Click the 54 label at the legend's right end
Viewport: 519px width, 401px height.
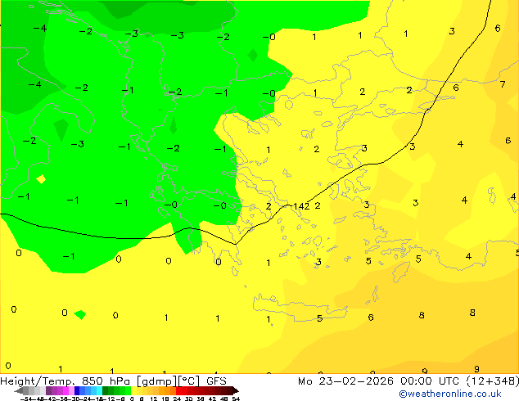[236, 399]
